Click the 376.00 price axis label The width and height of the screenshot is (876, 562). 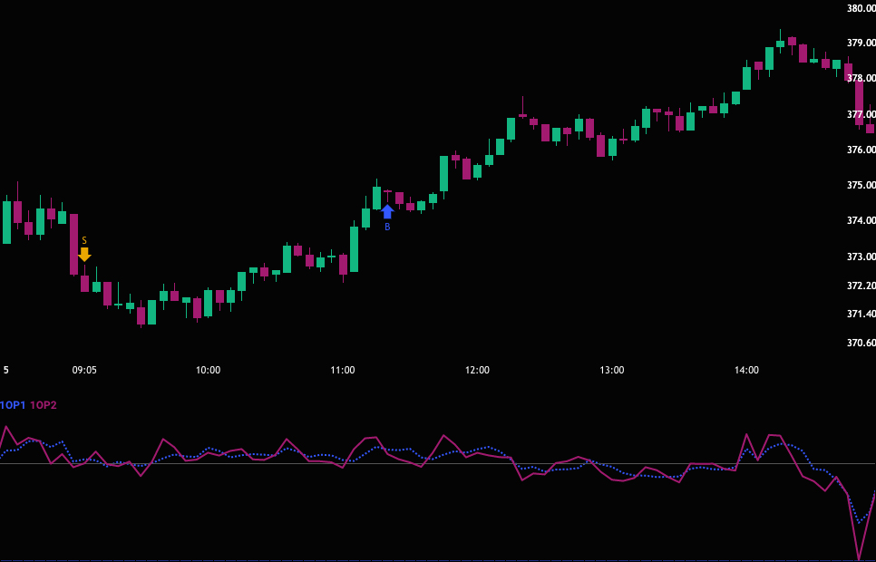(x=861, y=150)
